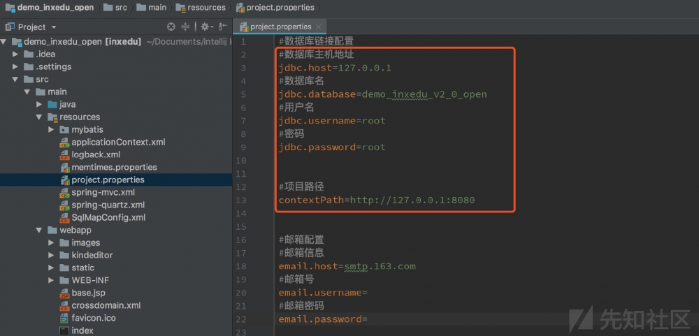Click the resources breadcrumb
The width and height of the screenshot is (699, 336).
pyautogui.click(x=201, y=8)
